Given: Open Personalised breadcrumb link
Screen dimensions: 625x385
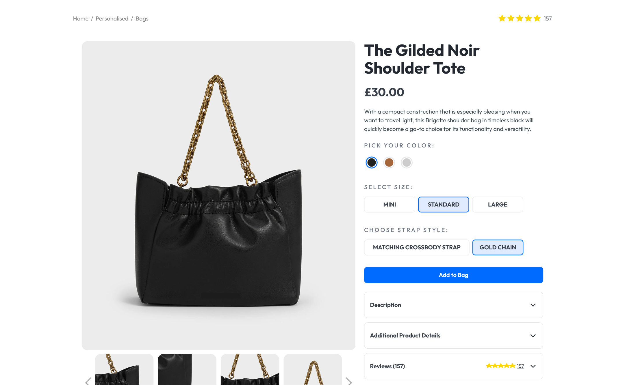Looking at the screenshot, I should [112, 18].
